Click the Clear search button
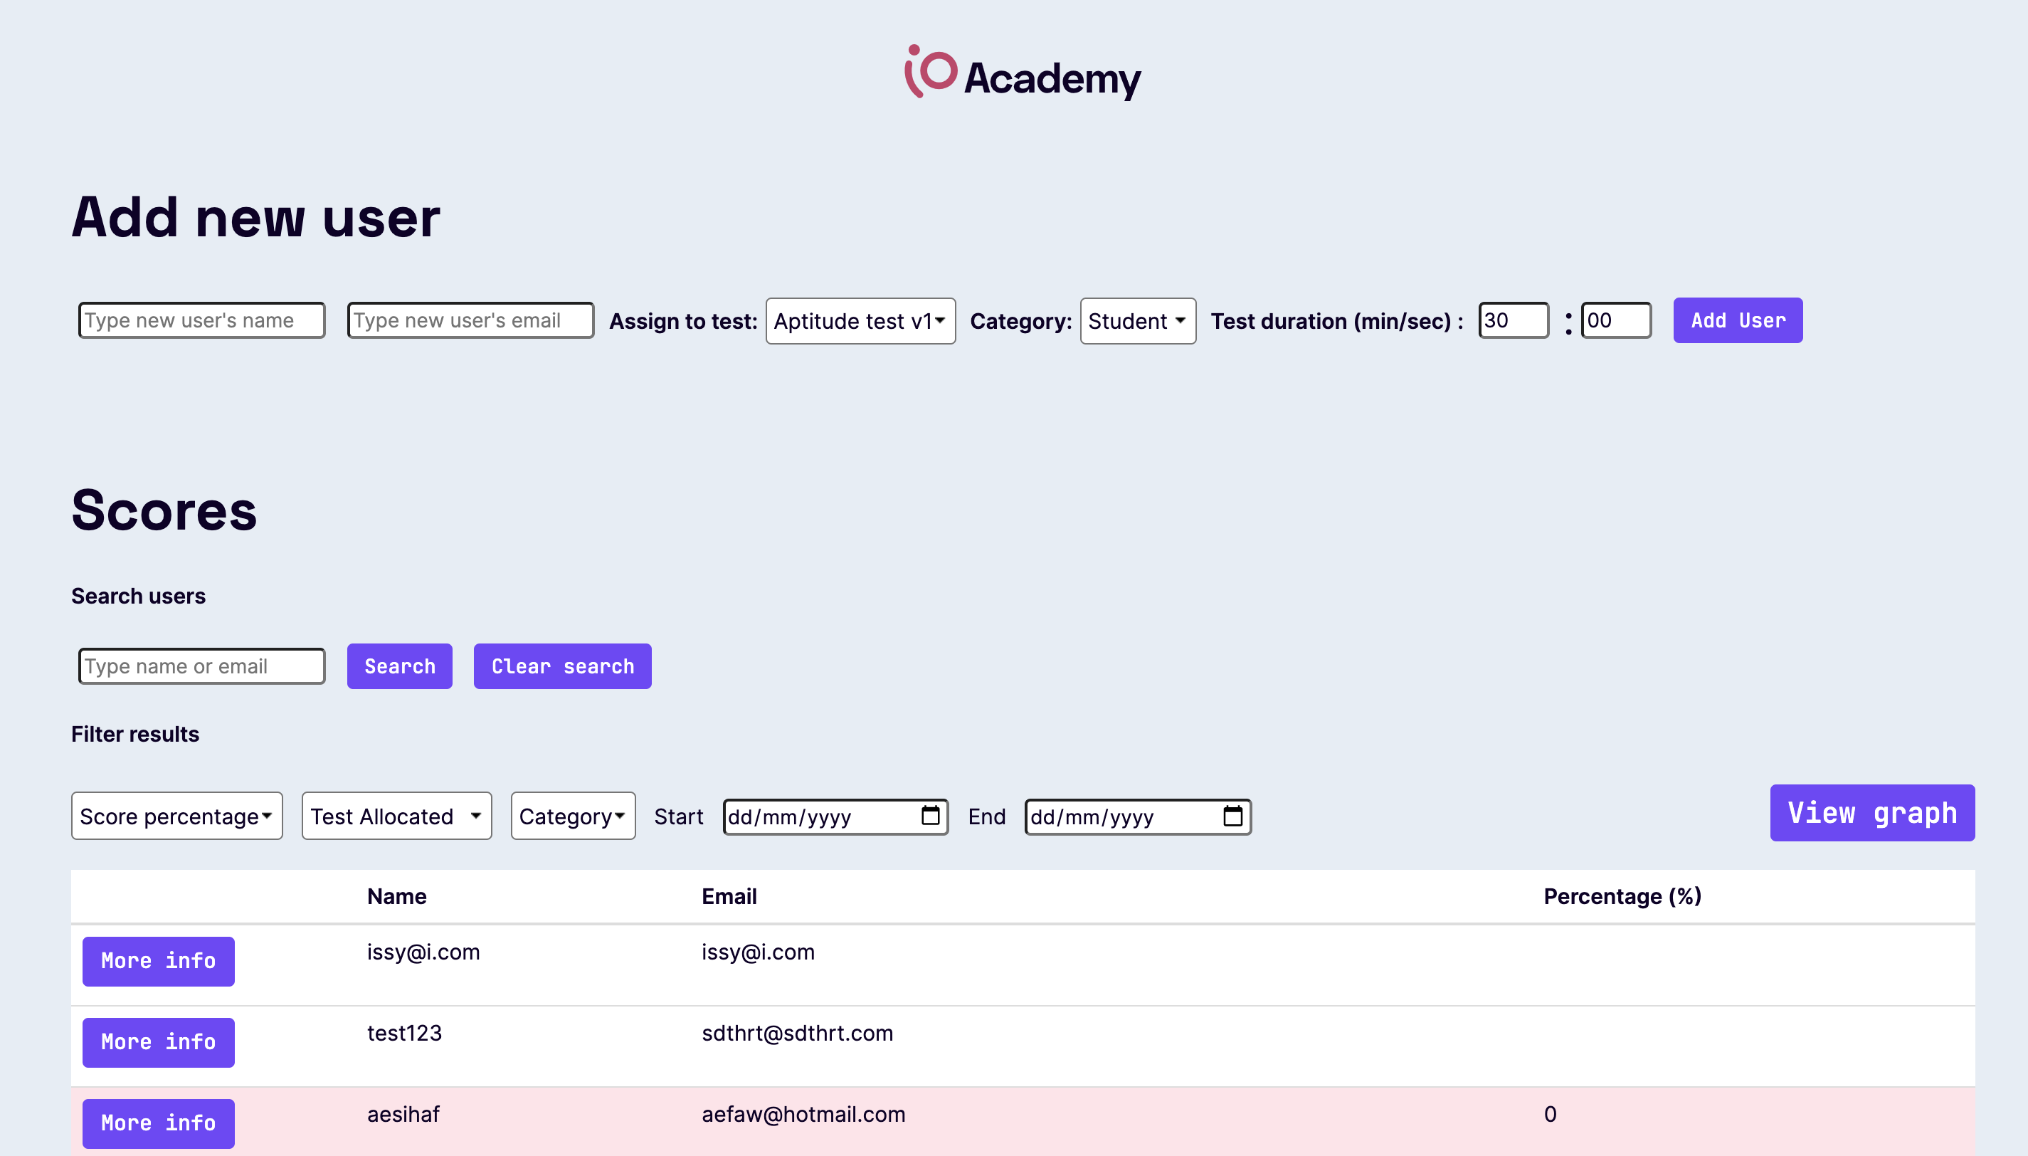The width and height of the screenshot is (2028, 1156). 563,666
